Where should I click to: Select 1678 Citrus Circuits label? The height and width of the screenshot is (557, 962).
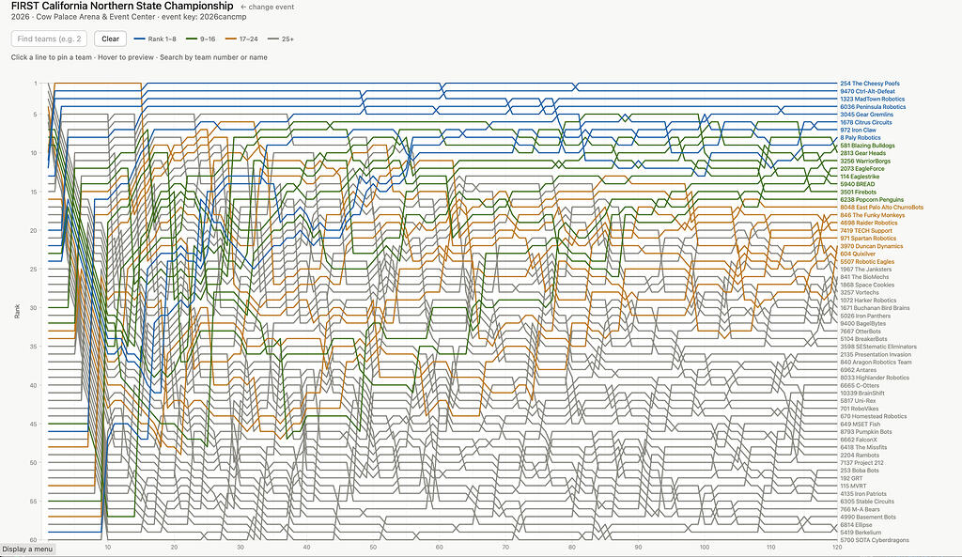pos(866,122)
